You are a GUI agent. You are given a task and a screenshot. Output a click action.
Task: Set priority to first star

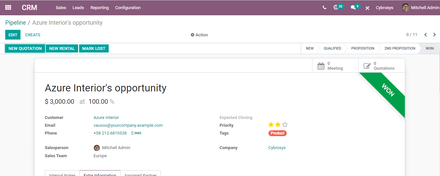point(271,124)
